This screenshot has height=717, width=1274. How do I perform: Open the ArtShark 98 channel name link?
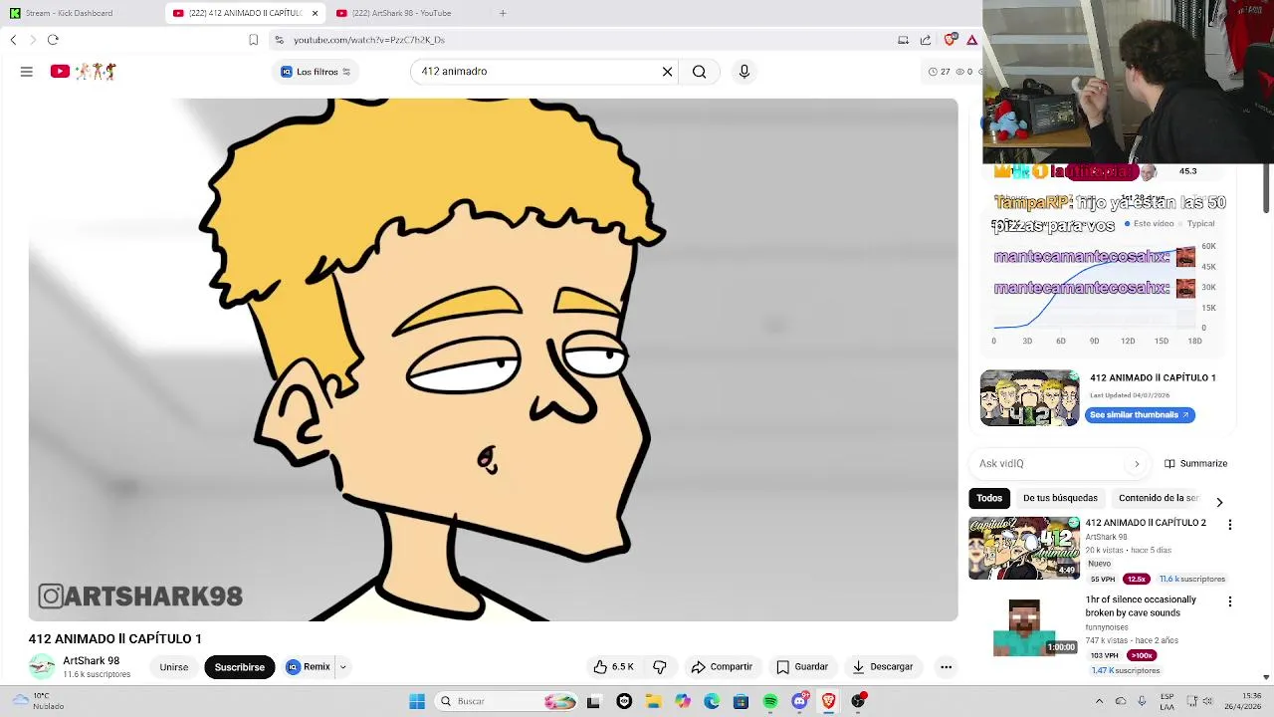click(91, 660)
